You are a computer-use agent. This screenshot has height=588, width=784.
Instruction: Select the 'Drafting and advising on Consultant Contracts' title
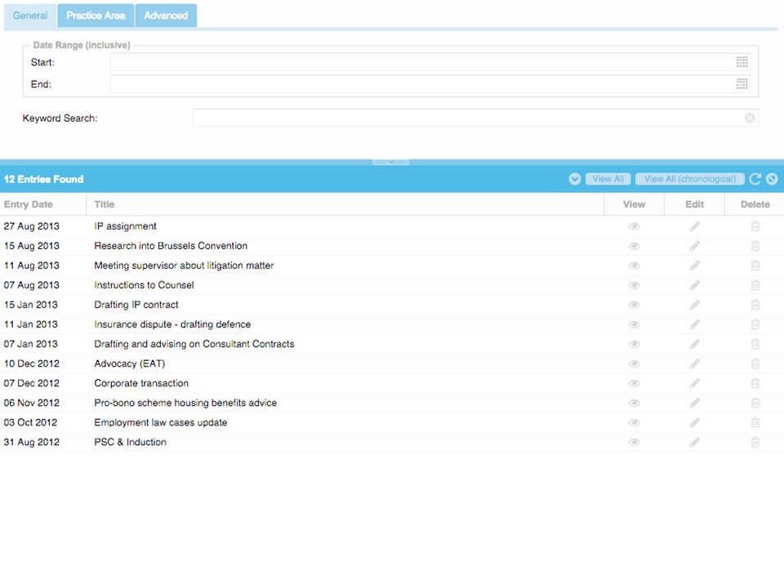[194, 344]
